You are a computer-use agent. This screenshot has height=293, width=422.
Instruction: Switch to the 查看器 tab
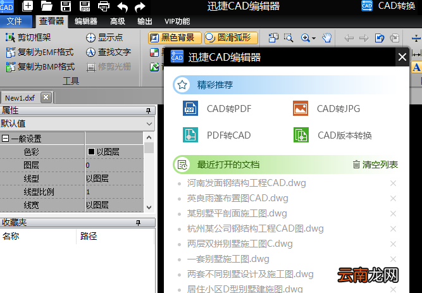(51, 22)
